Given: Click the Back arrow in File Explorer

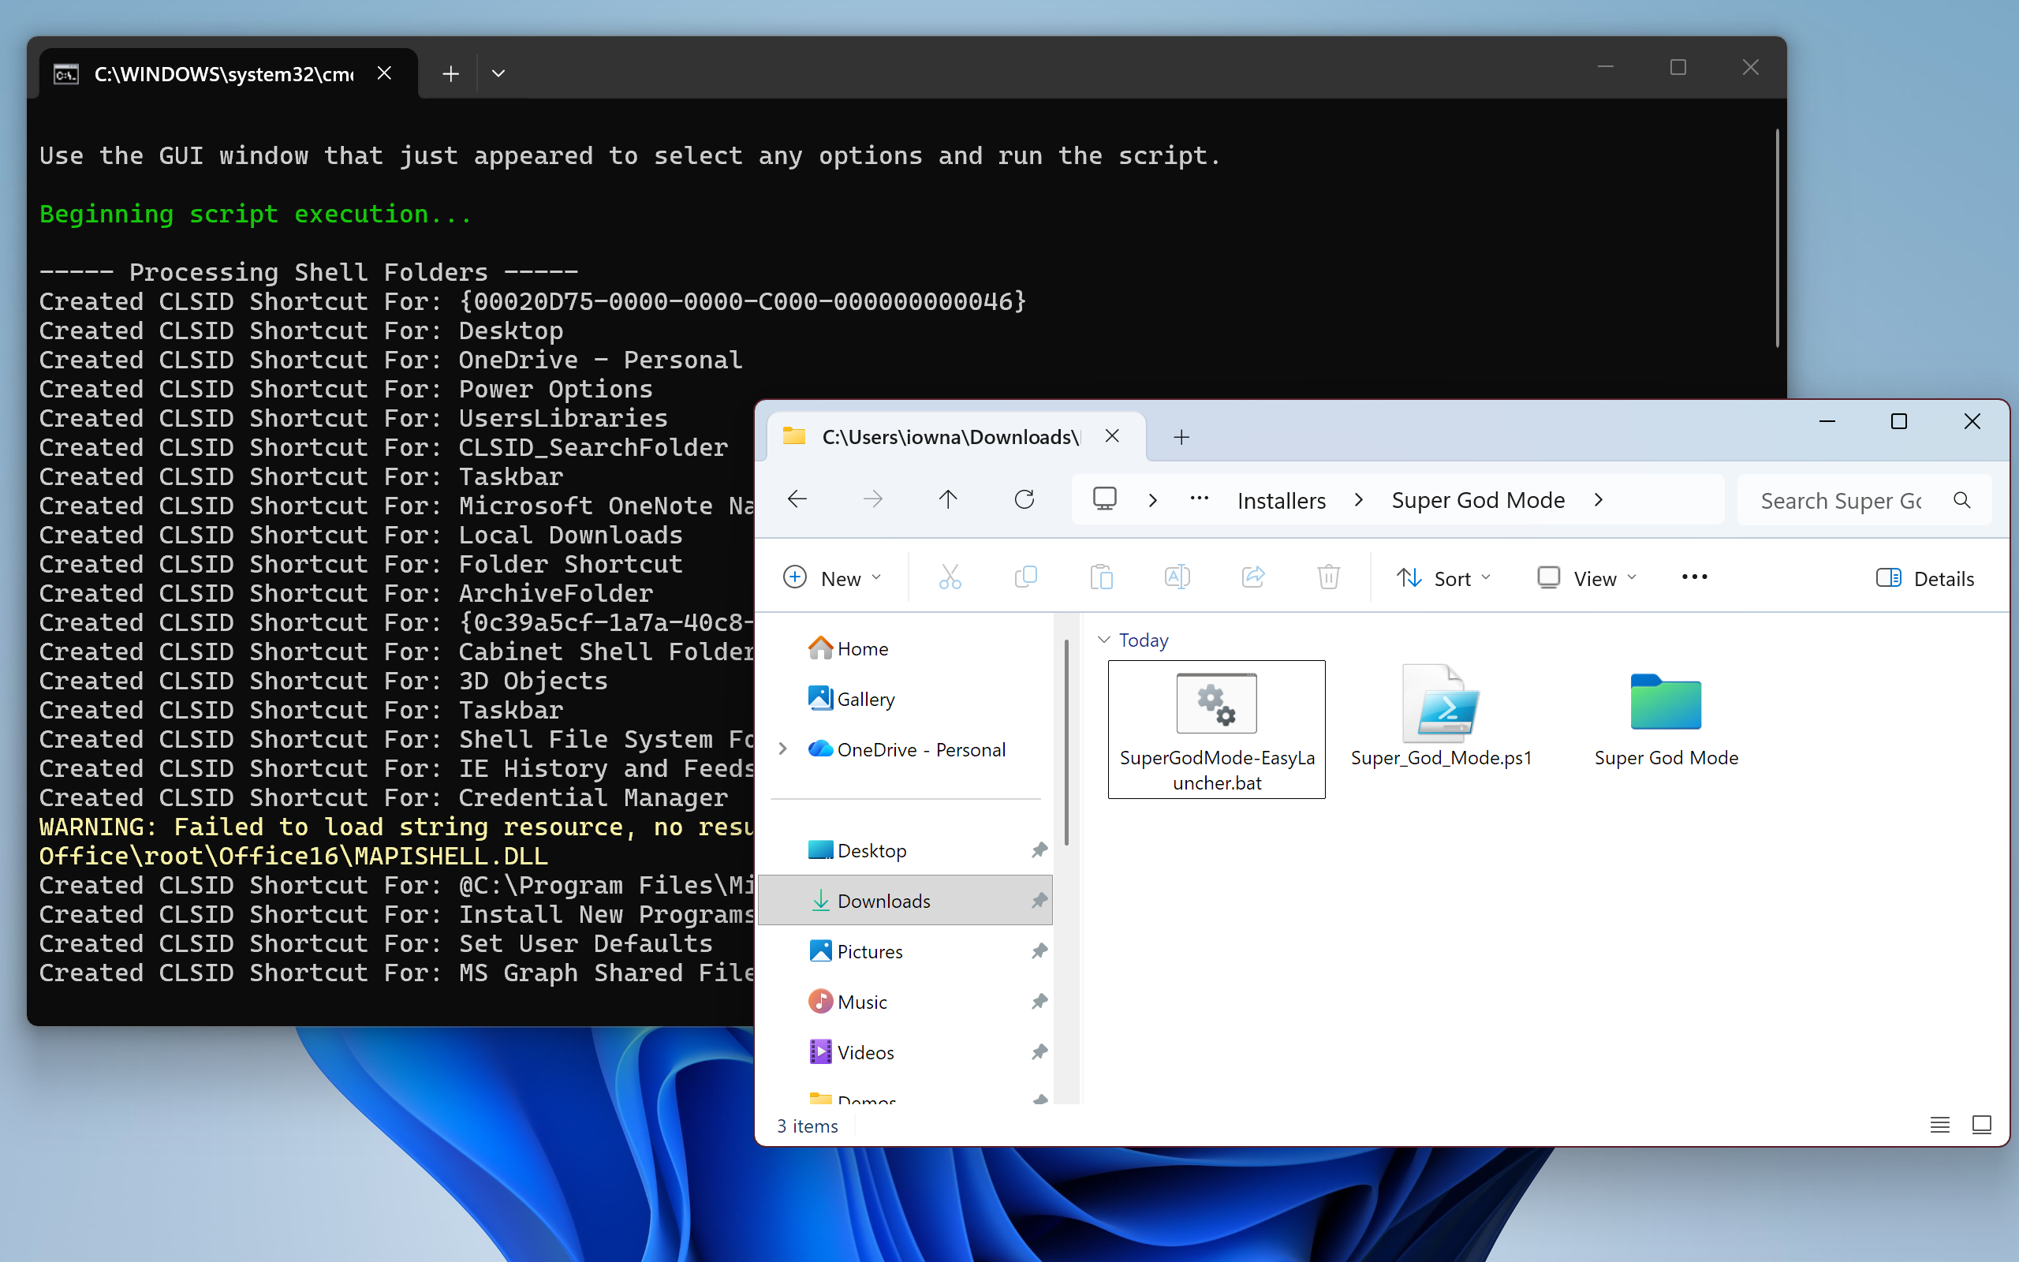Looking at the screenshot, I should 797,499.
